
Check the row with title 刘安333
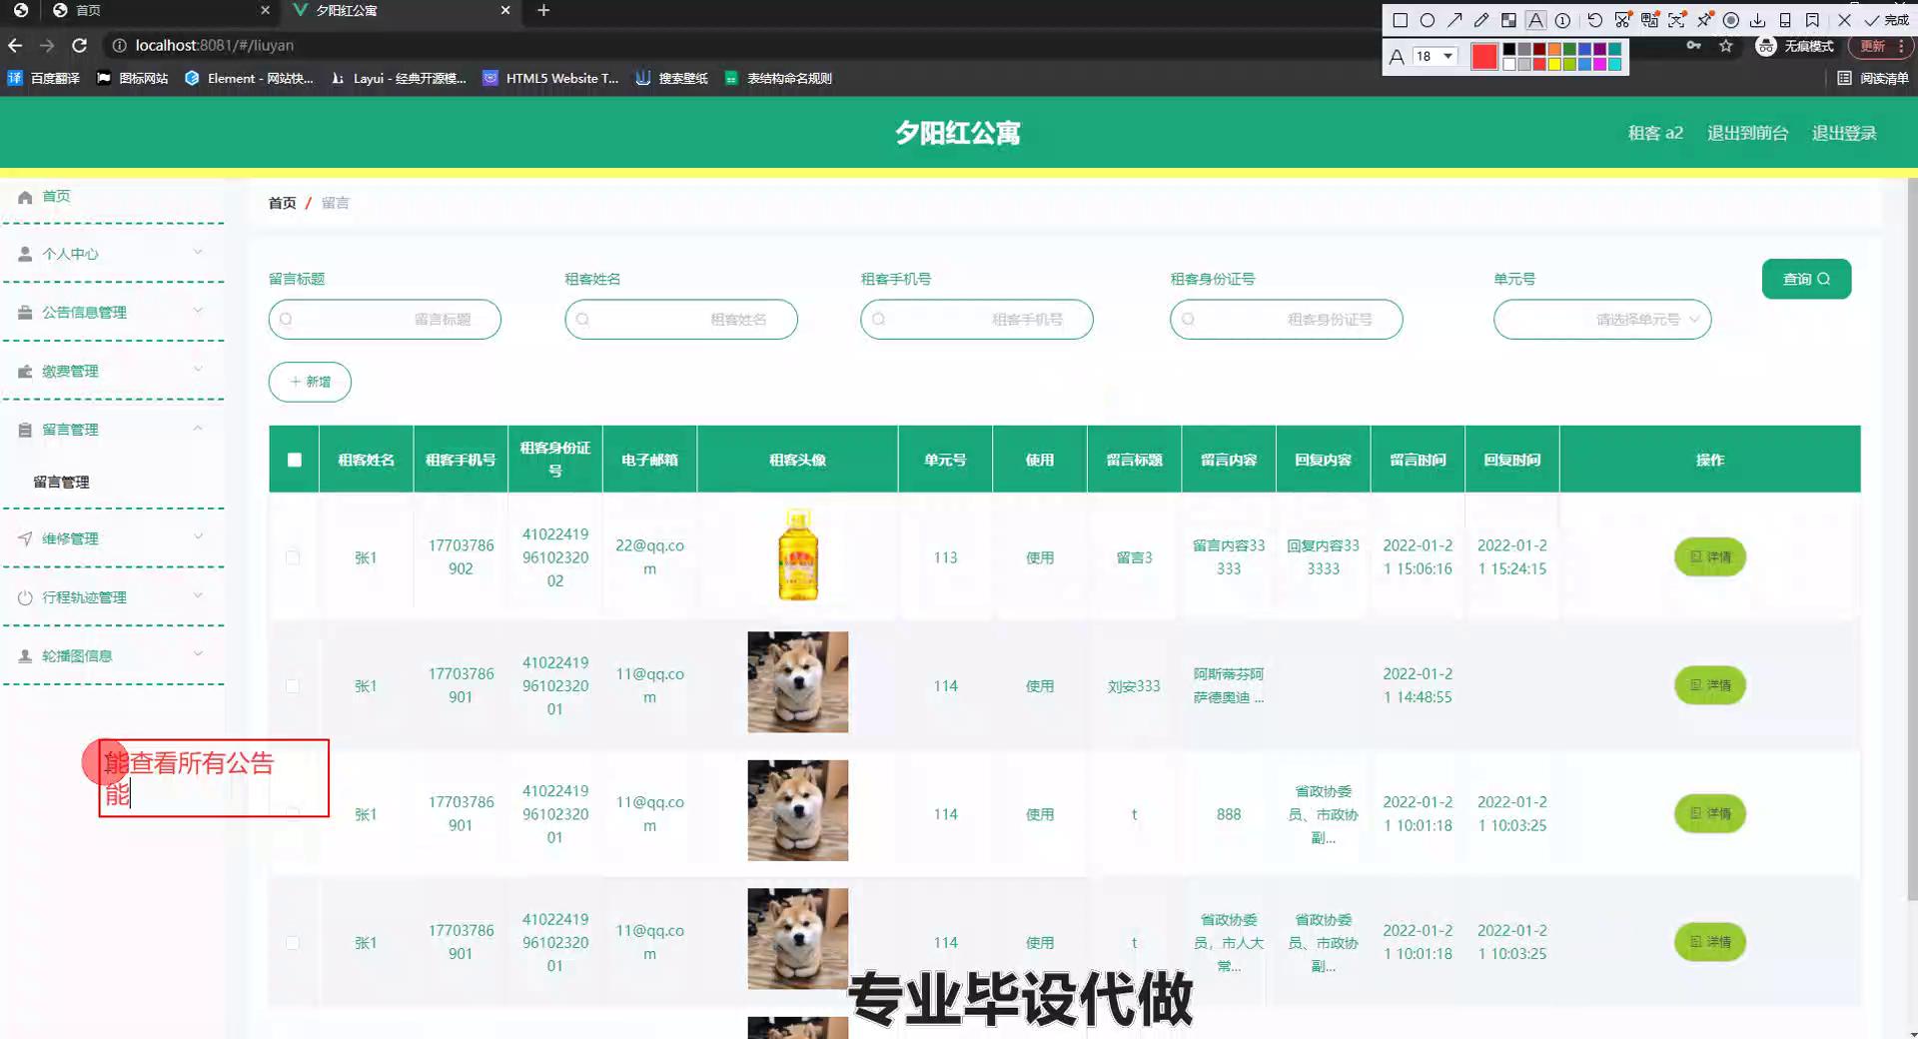tap(293, 686)
